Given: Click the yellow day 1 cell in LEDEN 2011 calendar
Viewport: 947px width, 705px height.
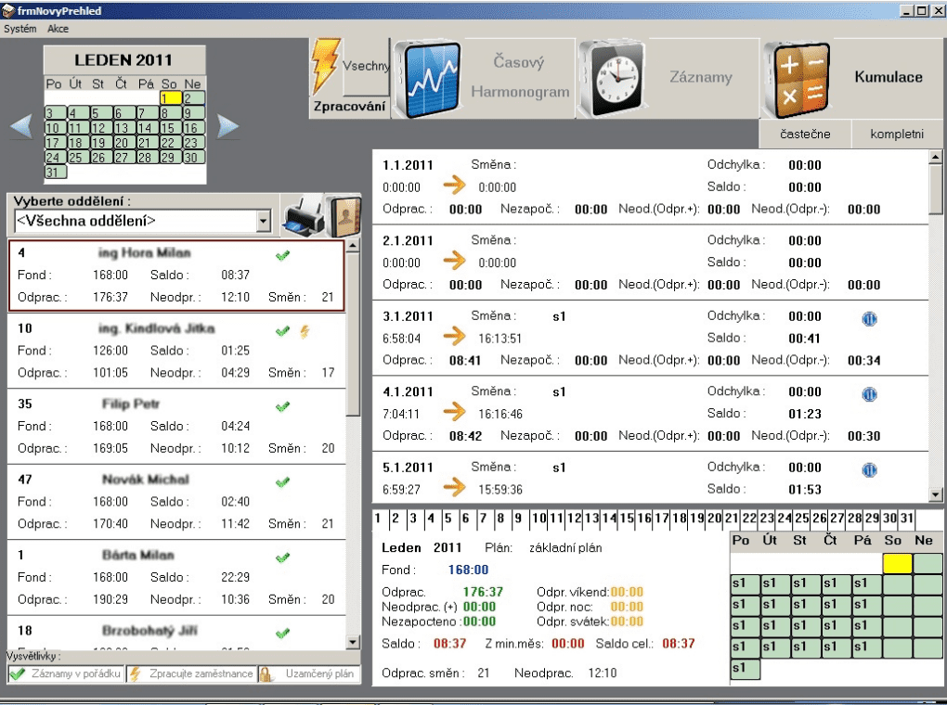Looking at the screenshot, I should point(171,97).
